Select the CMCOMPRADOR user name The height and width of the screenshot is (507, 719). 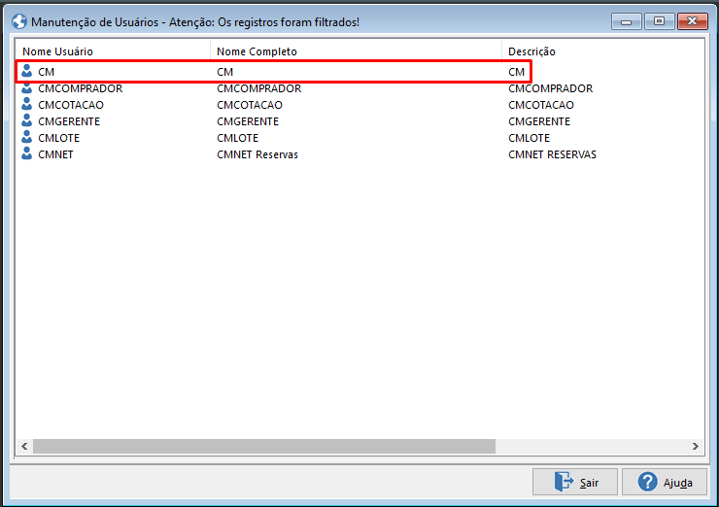click(81, 88)
